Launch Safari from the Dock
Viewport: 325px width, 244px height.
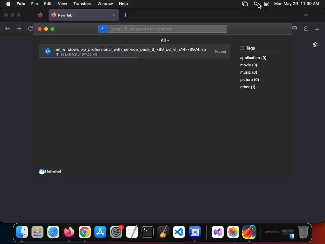[53, 232]
